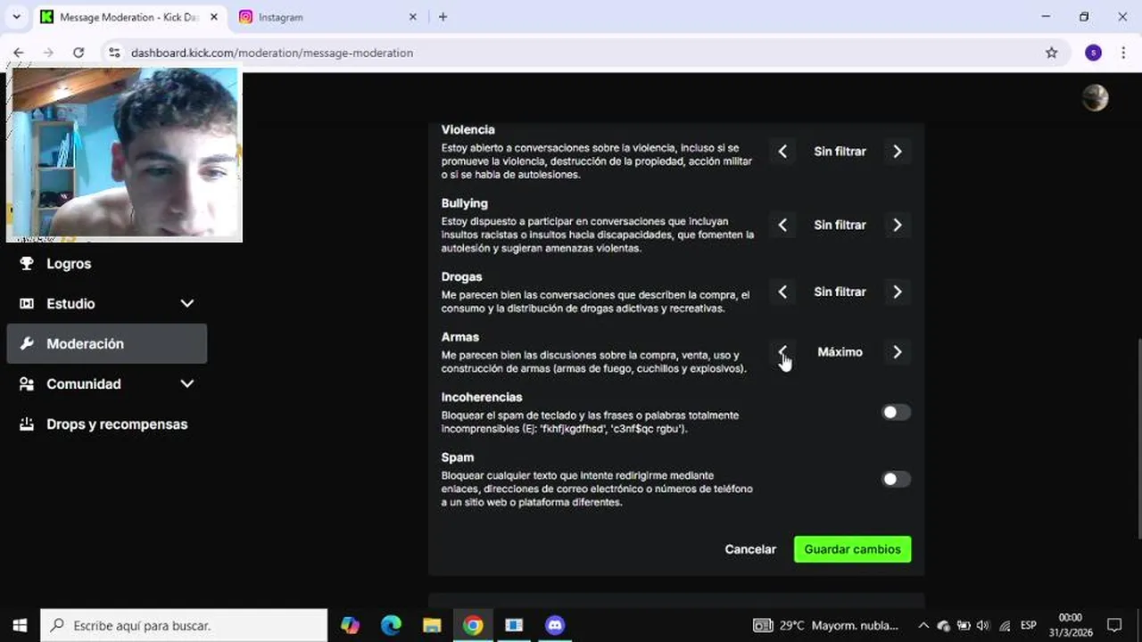
Task: Open Copilot from the taskbar
Action: tap(350, 625)
